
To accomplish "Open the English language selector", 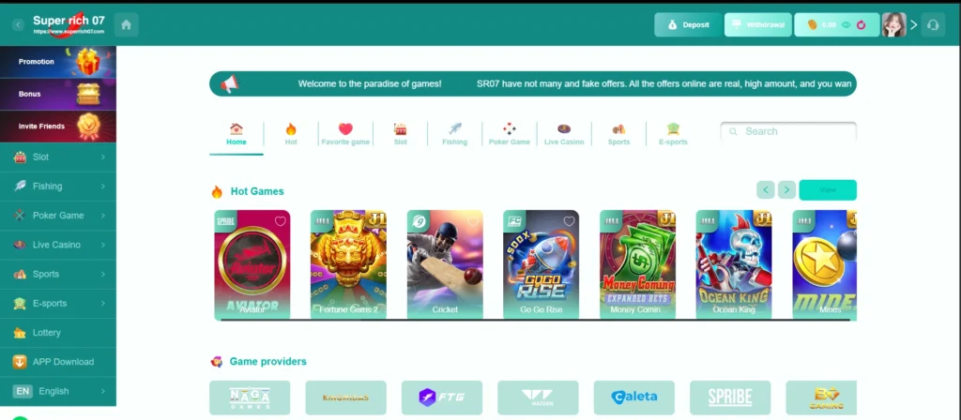I will (x=58, y=391).
